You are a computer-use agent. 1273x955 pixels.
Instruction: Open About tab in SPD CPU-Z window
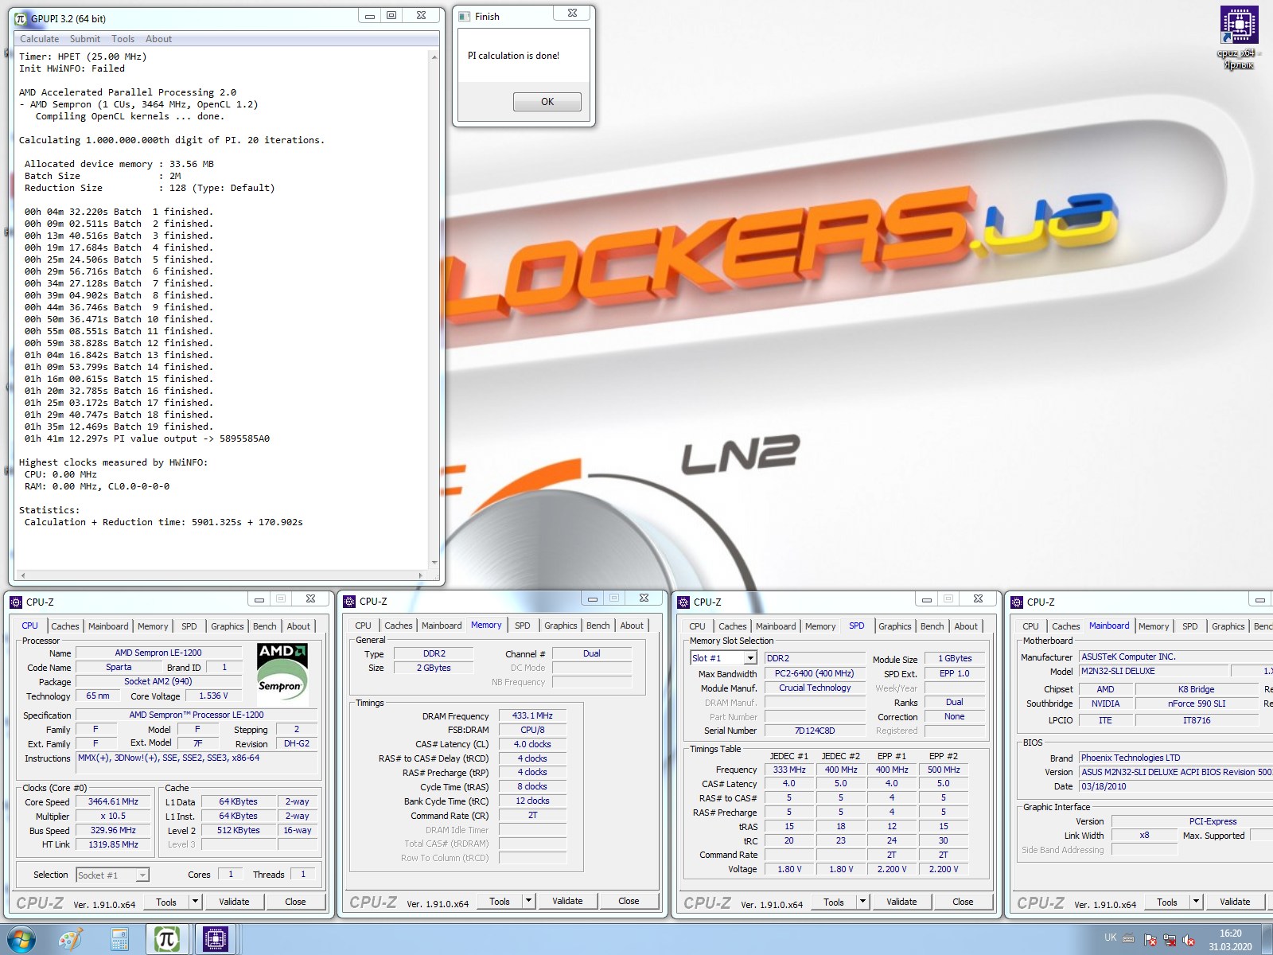[x=966, y=626]
